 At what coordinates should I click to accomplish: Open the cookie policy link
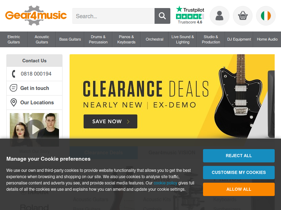tap(165, 183)
